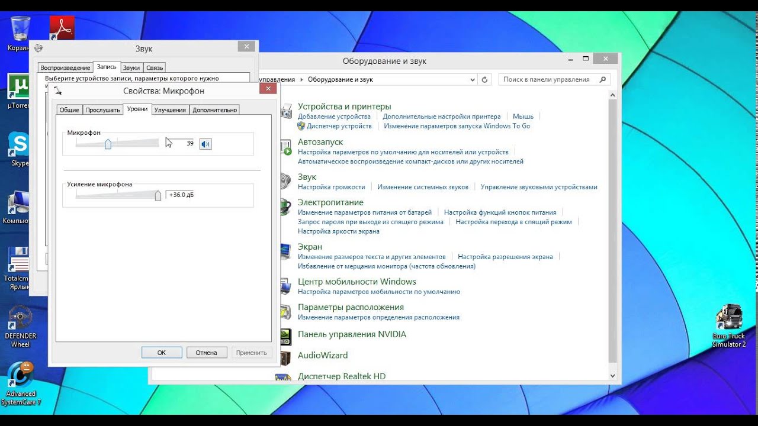The width and height of the screenshot is (758, 426).
Task: Click the Windows Mobility Center icon
Action: (x=286, y=286)
